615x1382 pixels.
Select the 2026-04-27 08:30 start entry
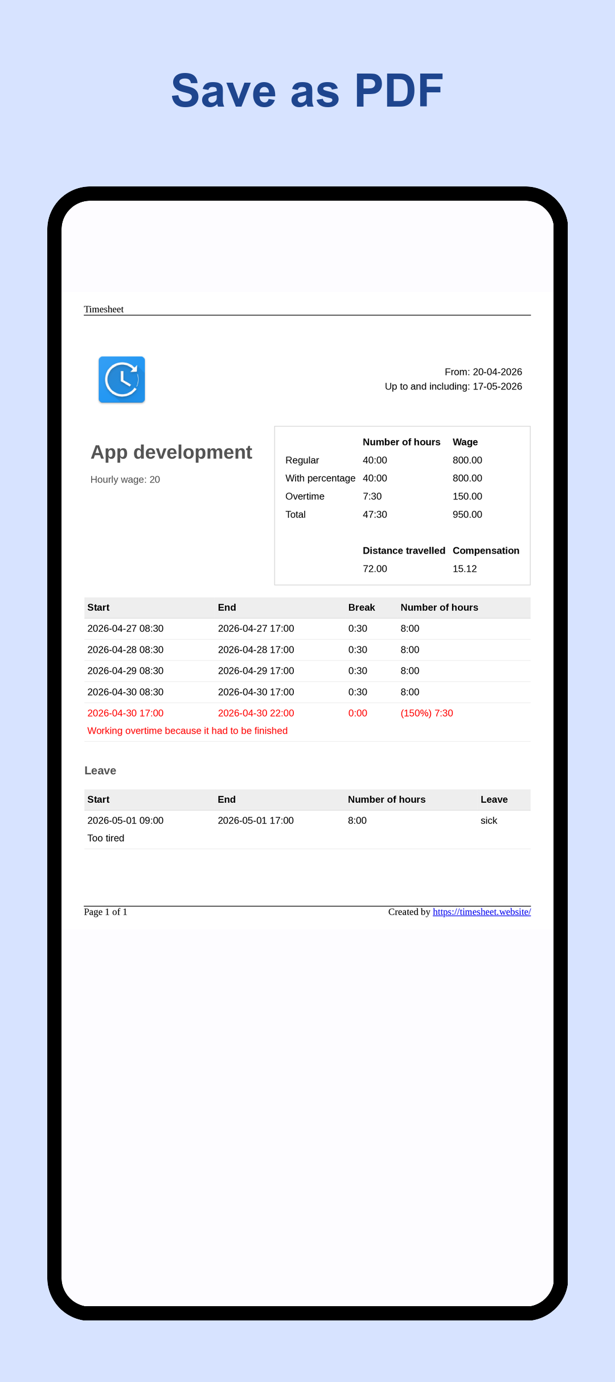point(125,629)
